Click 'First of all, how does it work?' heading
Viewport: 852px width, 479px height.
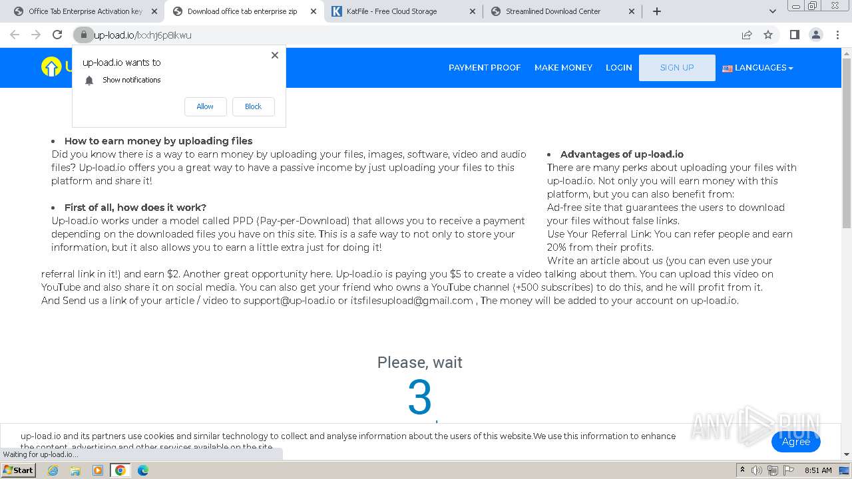click(135, 208)
